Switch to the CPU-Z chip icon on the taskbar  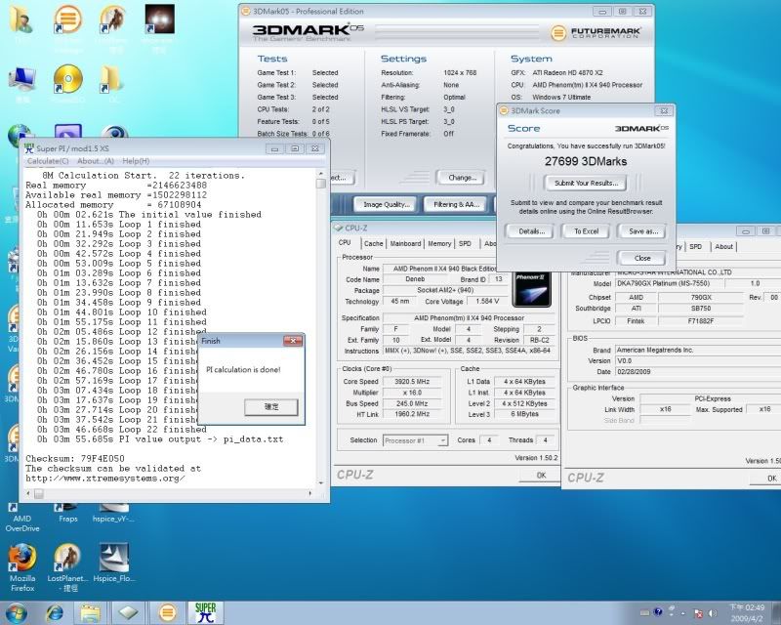point(128,613)
